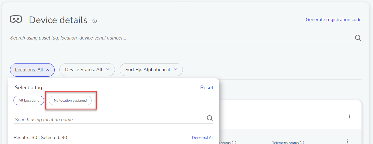Click the Generate registration code link
The height and width of the screenshot is (144, 373).
334,20
